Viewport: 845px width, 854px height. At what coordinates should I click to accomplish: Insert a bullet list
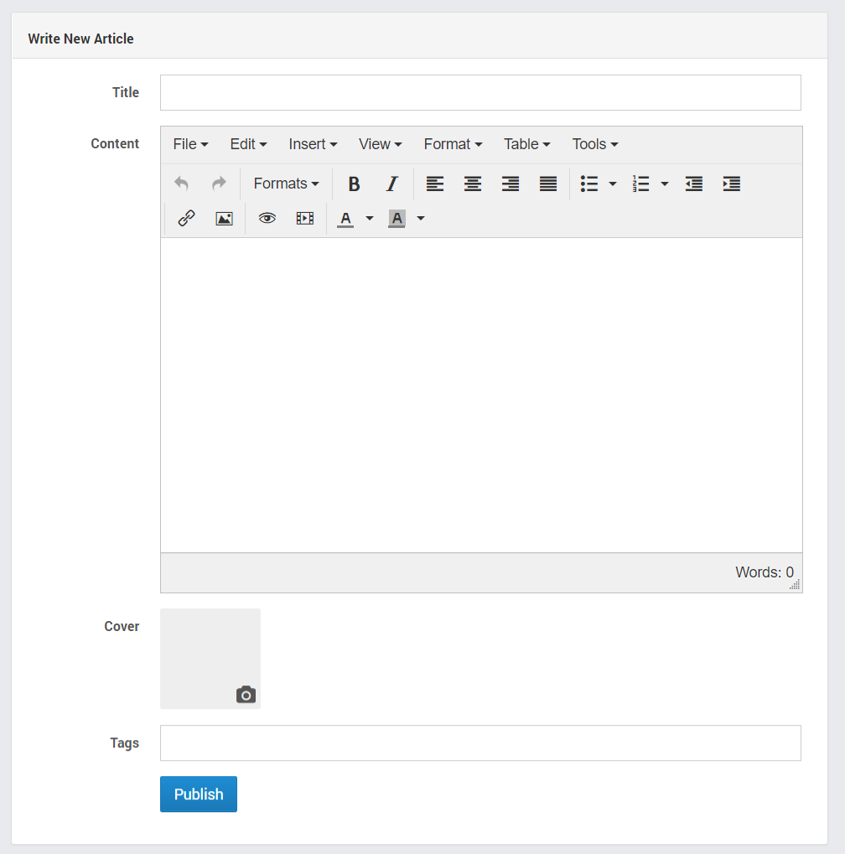[x=589, y=184]
